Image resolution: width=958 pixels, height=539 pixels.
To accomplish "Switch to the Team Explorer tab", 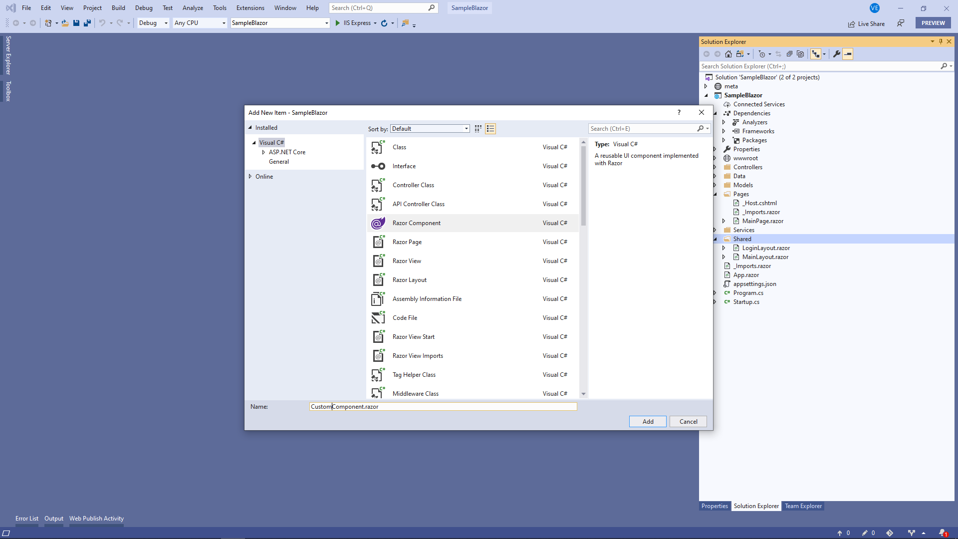I will [x=803, y=506].
